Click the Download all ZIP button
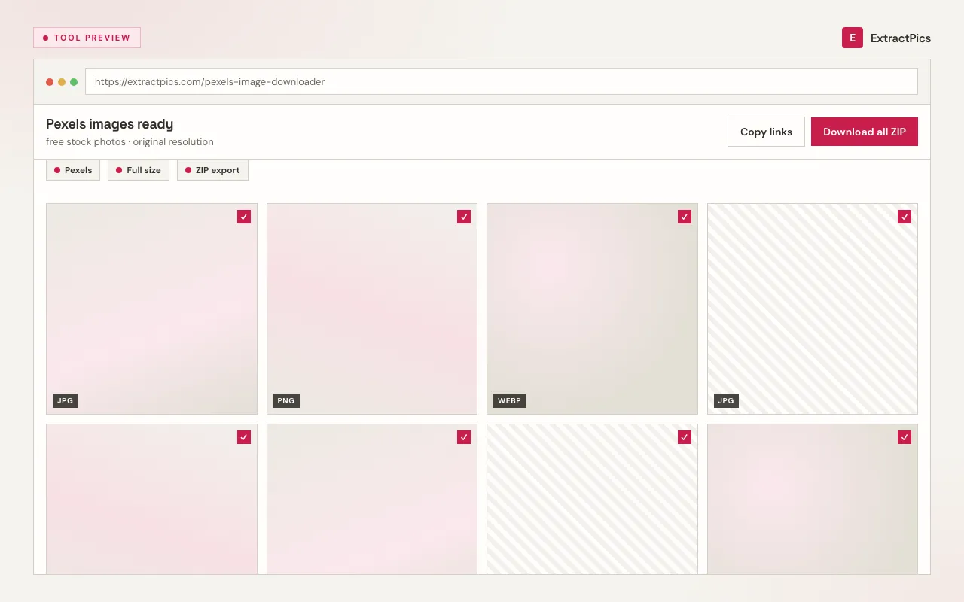This screenshot has height=602, width=964. pos(865,132)
